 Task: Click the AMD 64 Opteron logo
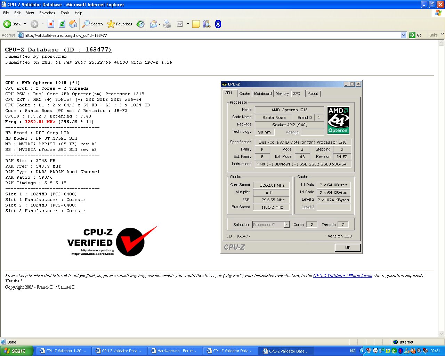338,120
